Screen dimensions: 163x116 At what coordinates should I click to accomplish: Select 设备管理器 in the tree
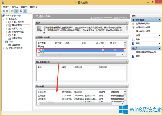pyautogui.click(x=17, y=38)
